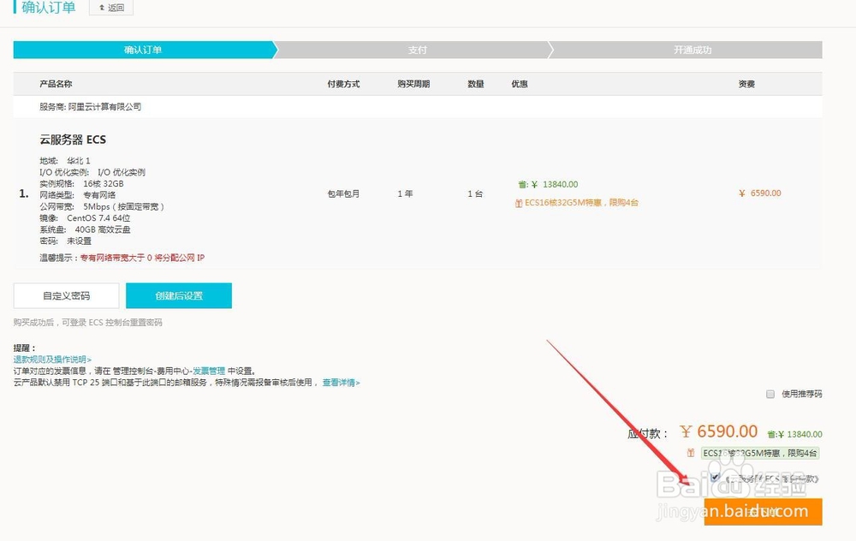Click the 数量 column header
The width and height of the screenshot is (856, 541).
pos(475,84)
